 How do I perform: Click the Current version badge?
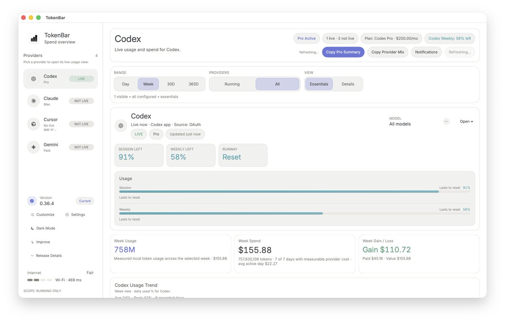pos(85,201)
